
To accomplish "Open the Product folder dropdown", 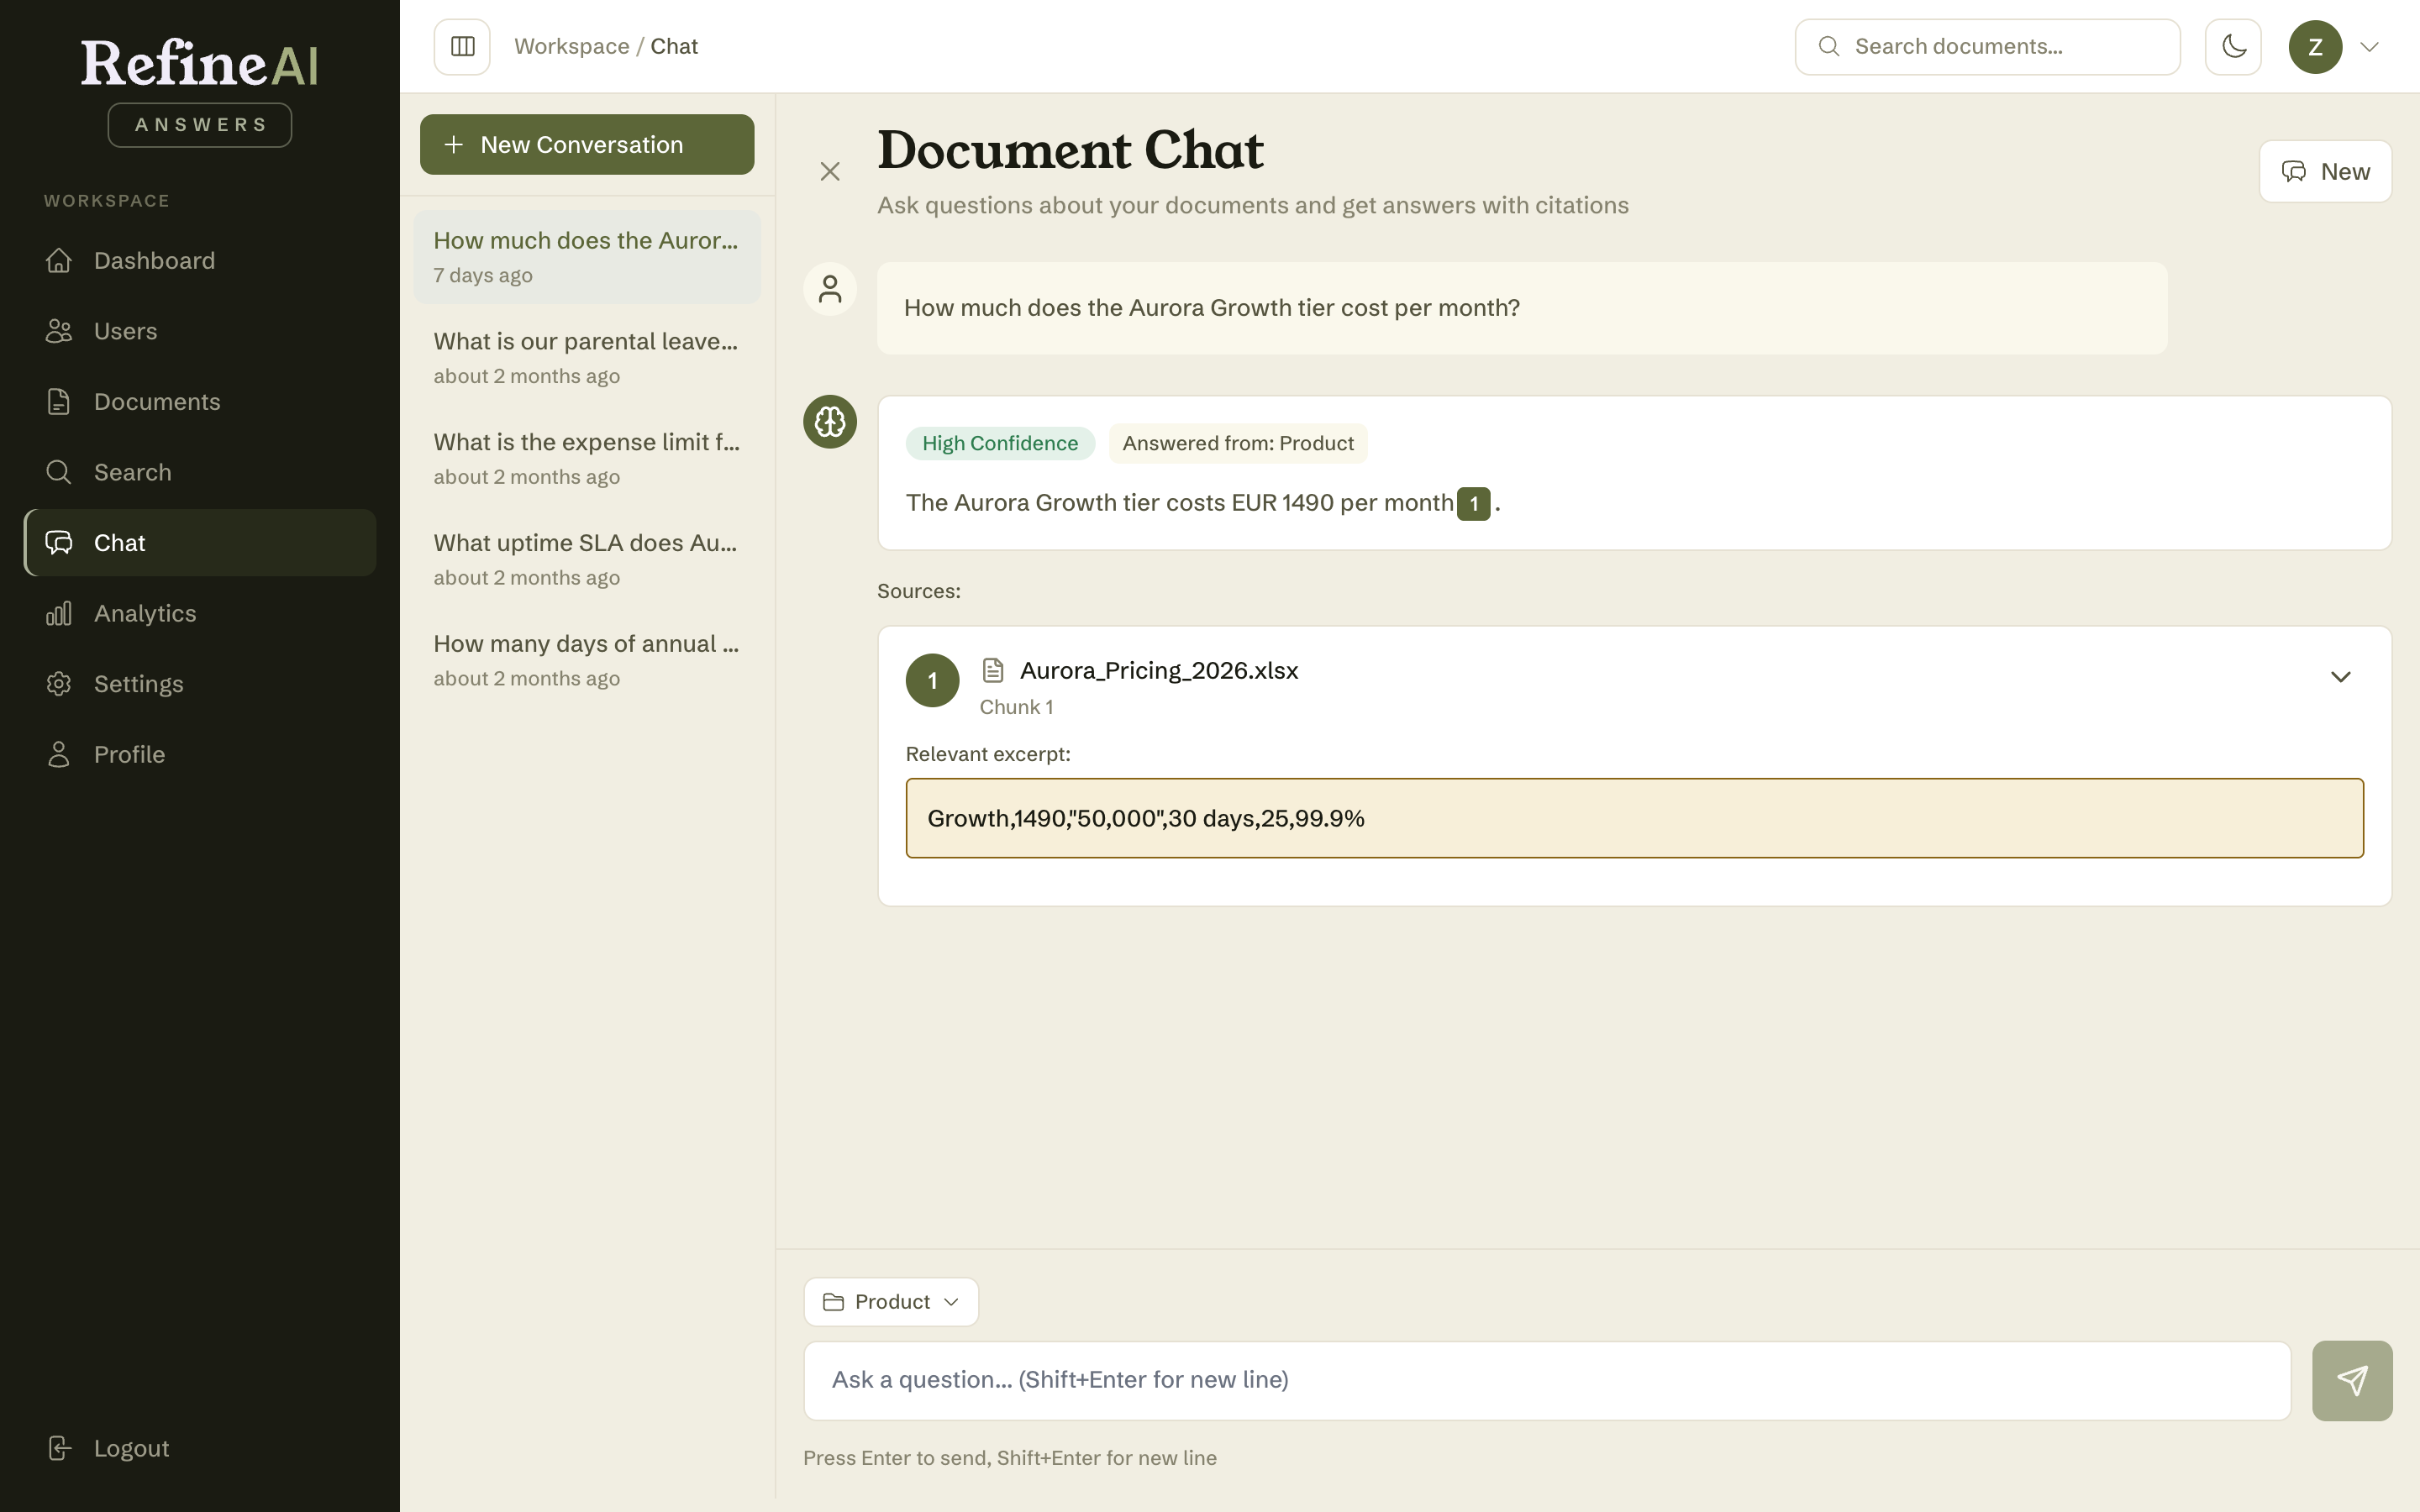I will pos(891,1301).
